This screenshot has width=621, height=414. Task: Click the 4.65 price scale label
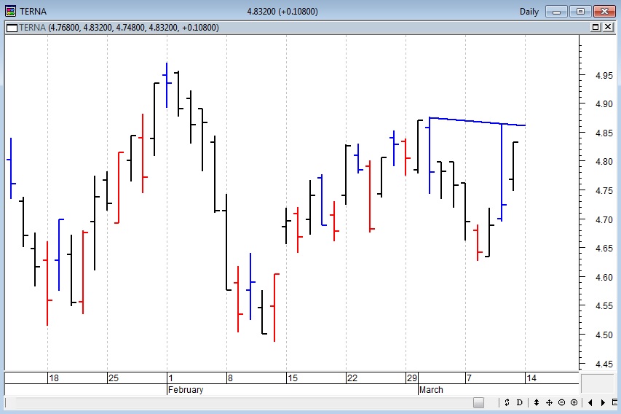pyautogui.click(x=604, y=249)
